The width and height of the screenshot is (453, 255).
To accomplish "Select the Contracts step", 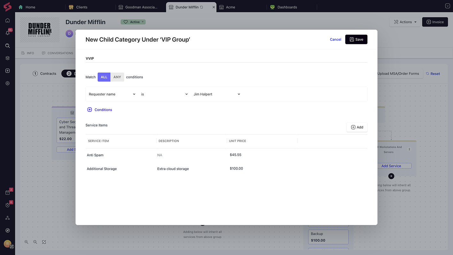I will [x=44, y=73].
